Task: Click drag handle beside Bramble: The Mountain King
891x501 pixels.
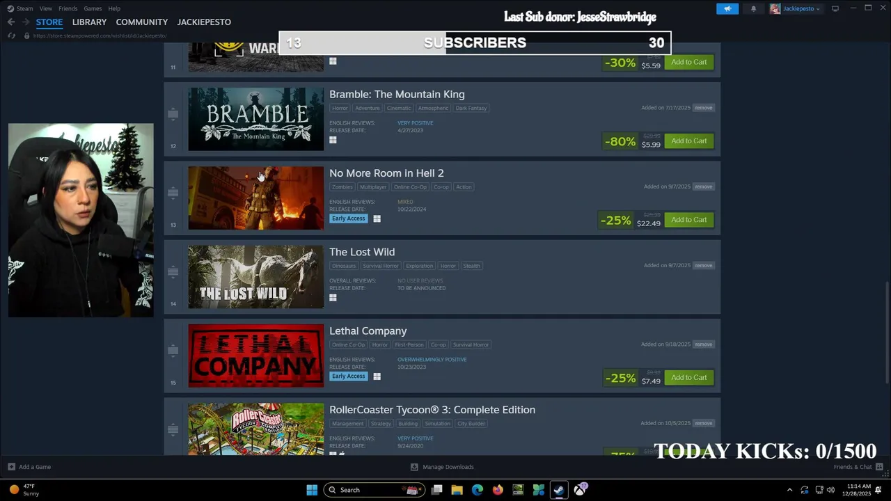Action: (173, 113)
